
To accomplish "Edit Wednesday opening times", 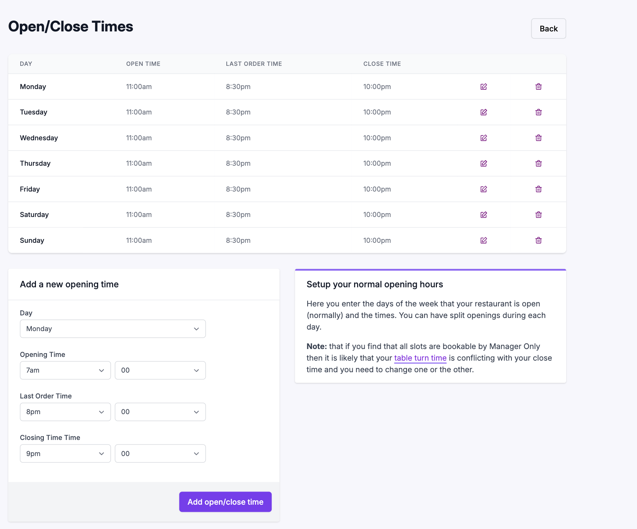I will tap(484, 138).
